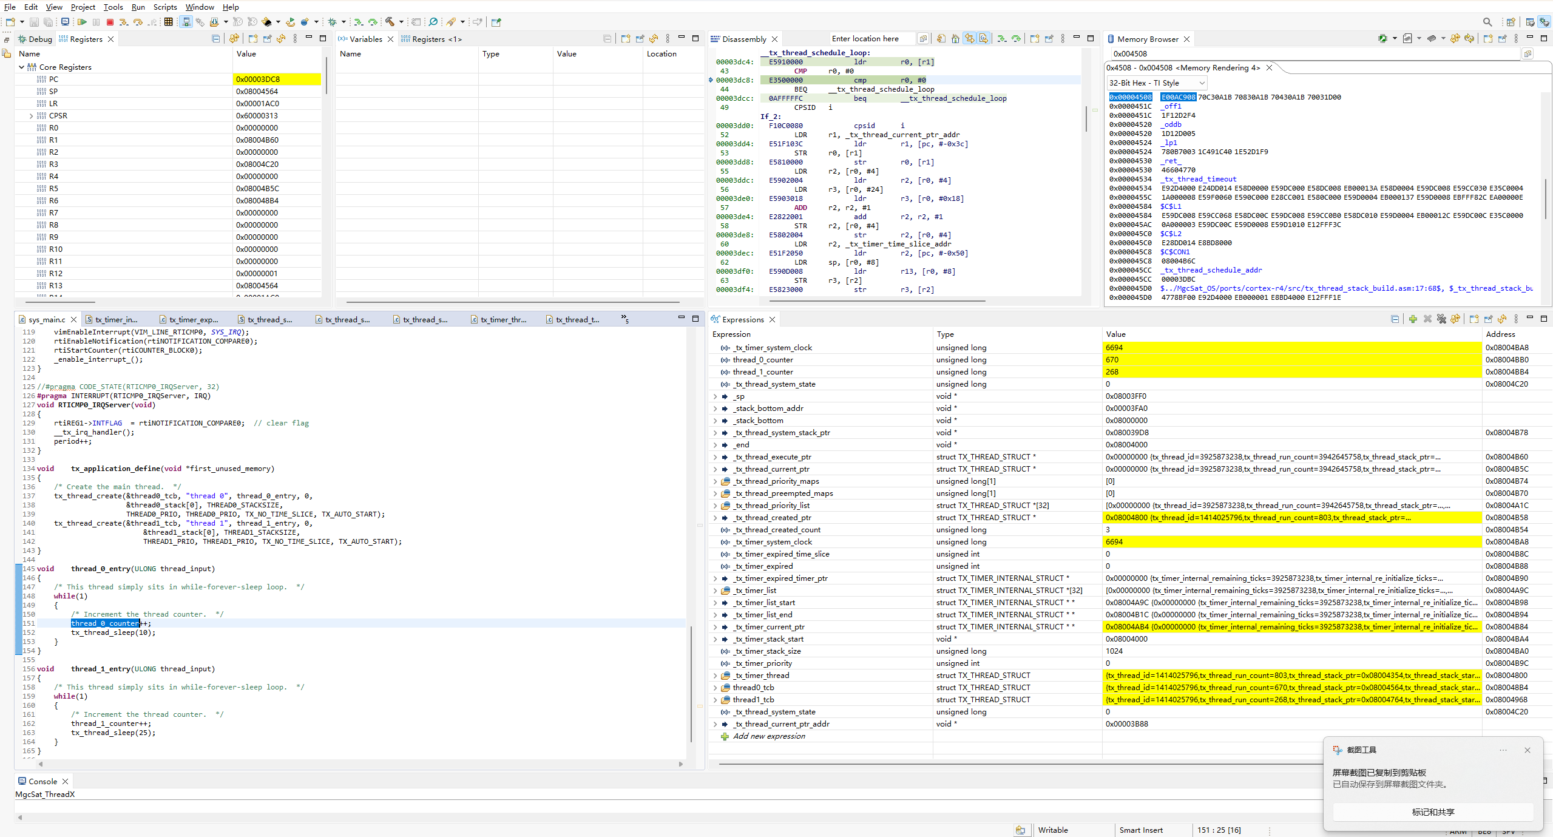Close the Console tab
Image resolution: width=1553 pixels, height=837 pixels.
click(x=66, y=782)
